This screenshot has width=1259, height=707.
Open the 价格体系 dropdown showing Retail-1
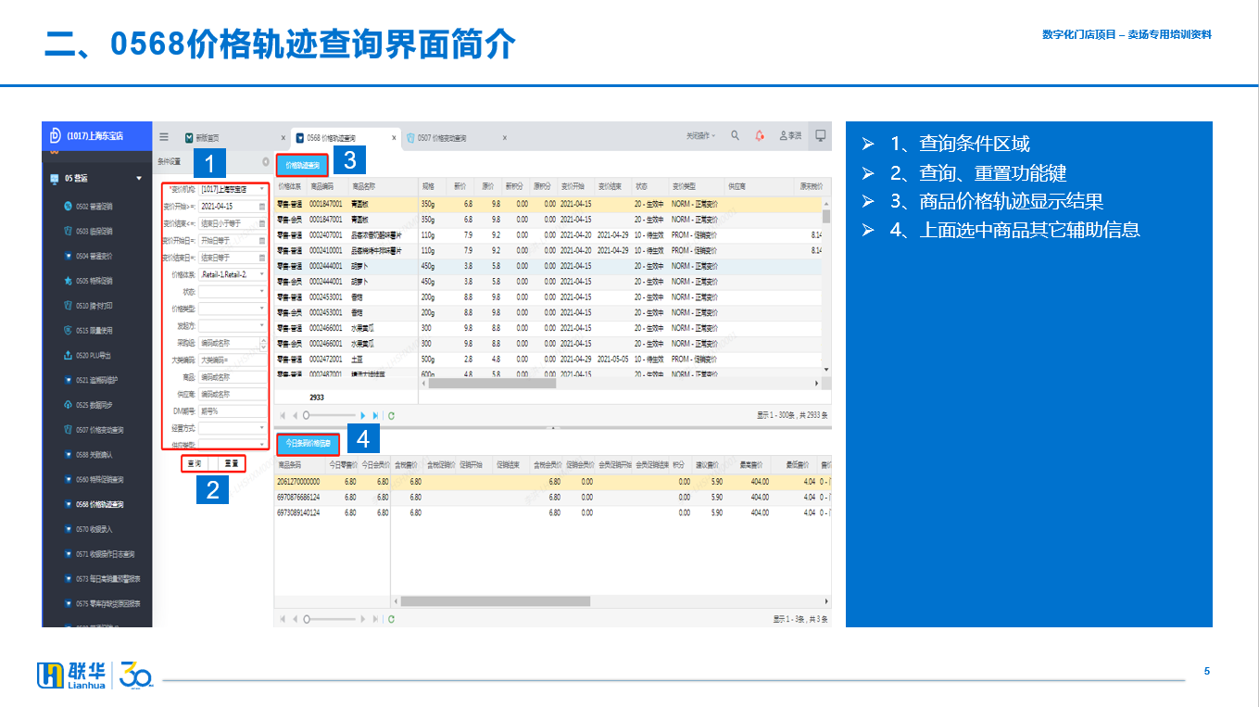coord(262,274)
